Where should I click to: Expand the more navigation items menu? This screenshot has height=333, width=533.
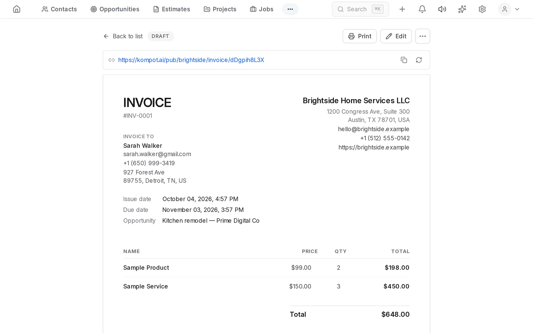290,9
